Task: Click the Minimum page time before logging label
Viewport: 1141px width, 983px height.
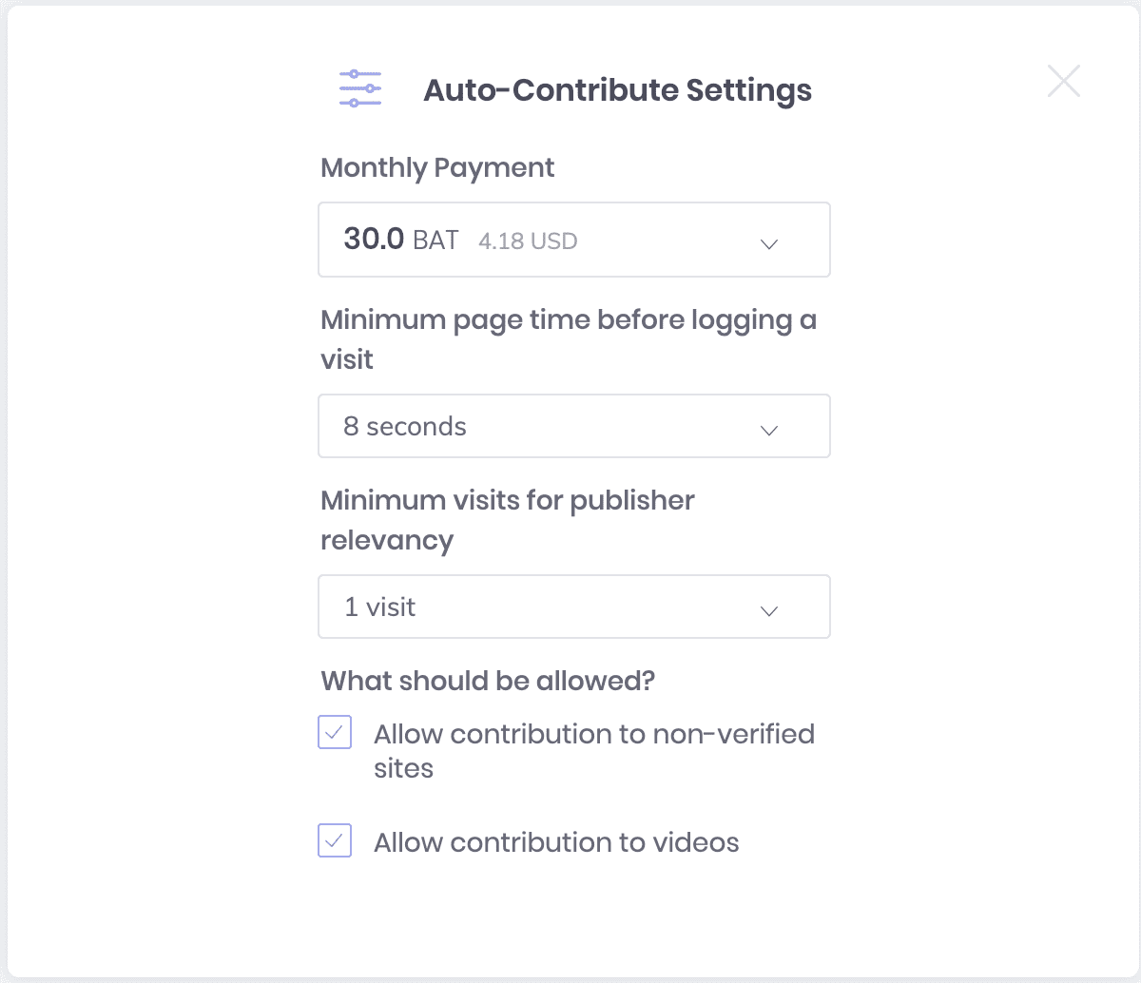Action: coord(569,339)
